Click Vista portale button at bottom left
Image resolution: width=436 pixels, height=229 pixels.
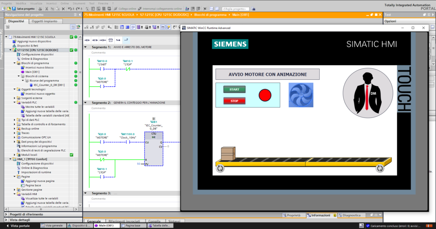pyautogui.click(x=18, y=226)
